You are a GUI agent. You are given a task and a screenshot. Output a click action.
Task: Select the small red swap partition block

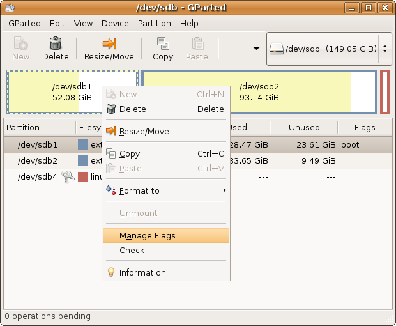coord(385,92)
